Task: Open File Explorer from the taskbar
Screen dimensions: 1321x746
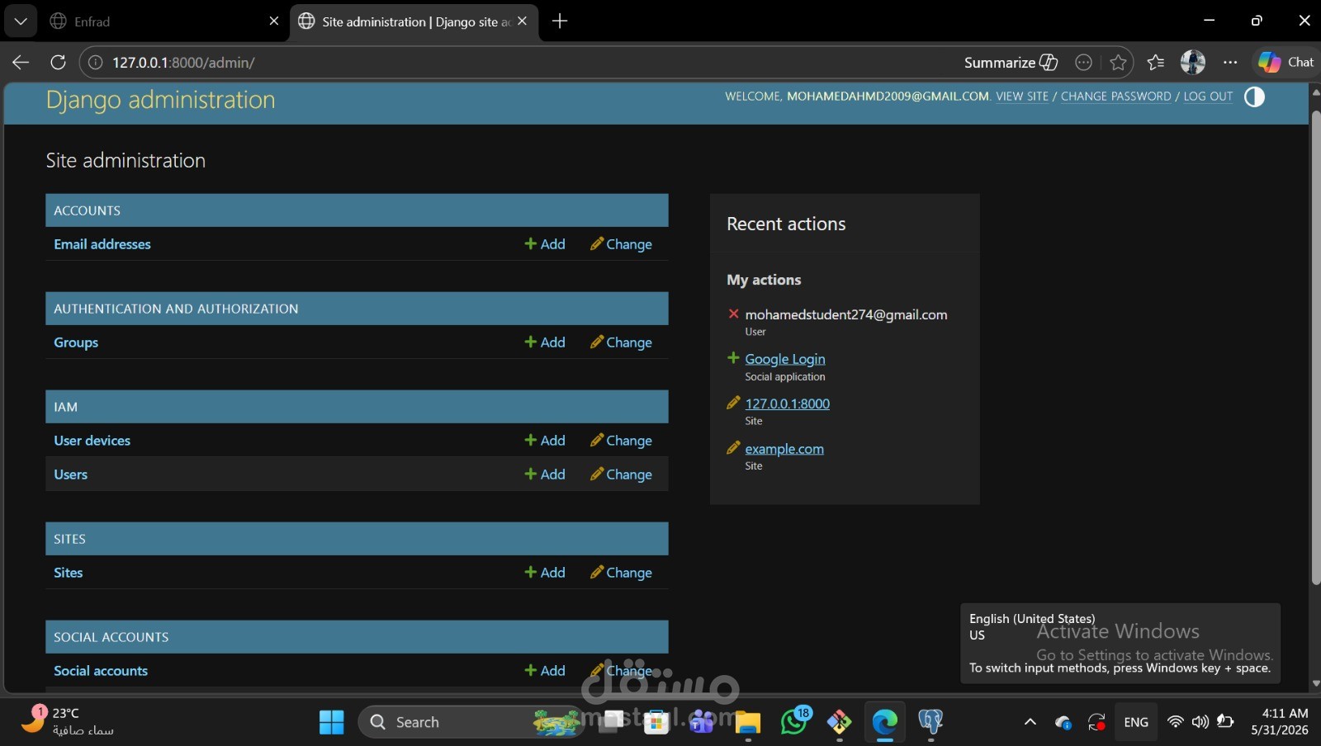Action: (748, 722)
